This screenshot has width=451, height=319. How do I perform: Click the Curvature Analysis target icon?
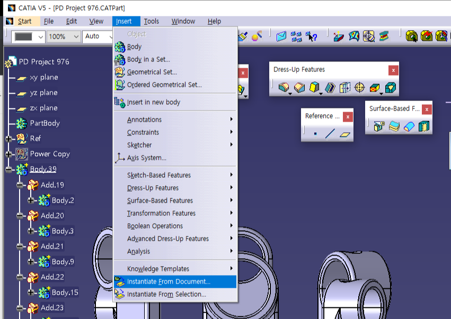pos(369,37)
